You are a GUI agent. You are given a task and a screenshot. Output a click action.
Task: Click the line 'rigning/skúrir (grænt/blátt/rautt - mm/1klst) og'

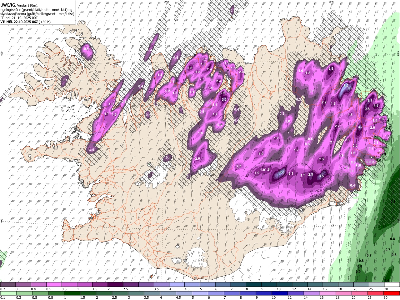(x=36, y=10)
